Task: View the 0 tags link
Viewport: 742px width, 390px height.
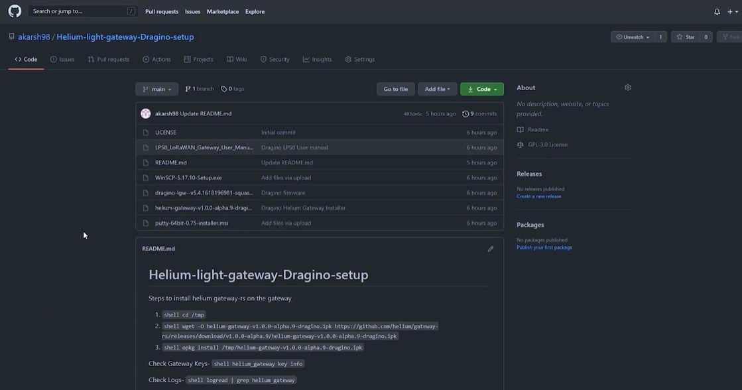Action: (x=232, y=89)
